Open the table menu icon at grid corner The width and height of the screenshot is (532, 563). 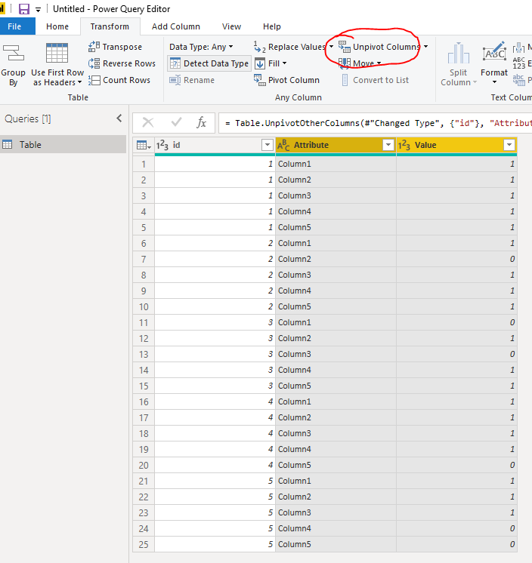(144, 145)
